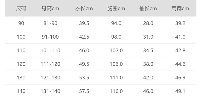Click the 胸围cm column header
This screenshot has width=201, height=109.
[116, 9]
